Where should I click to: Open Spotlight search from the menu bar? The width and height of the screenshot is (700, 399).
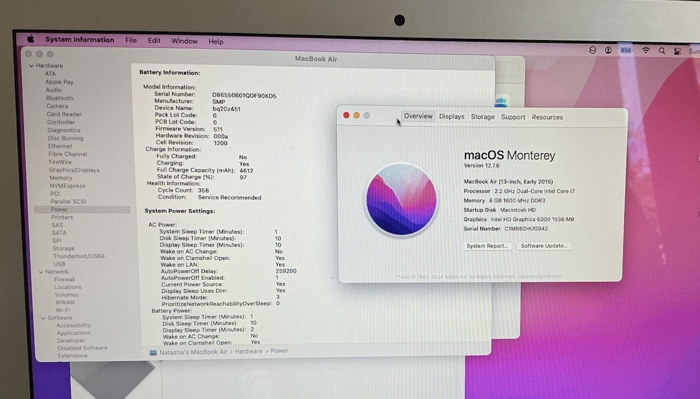[x=662, y=50]
